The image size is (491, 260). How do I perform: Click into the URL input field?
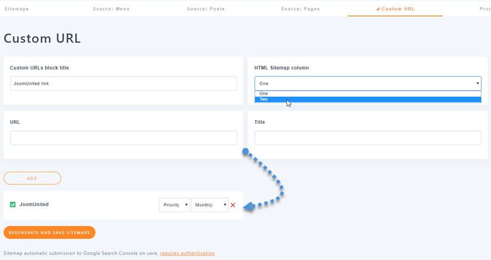point(123,138)
